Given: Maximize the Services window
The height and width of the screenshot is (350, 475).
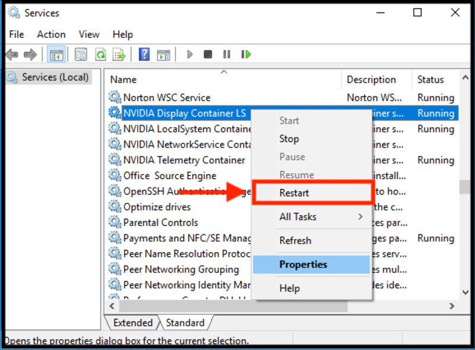Looking at the screenshot, I should pos(417,12).
